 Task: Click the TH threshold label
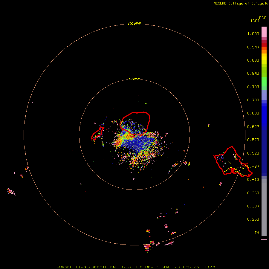pos(257,233)
